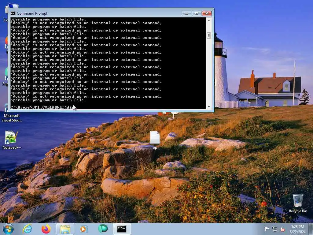313x235 pixels.
Task: Click the network status tray icon
Action: click(275, 229)
